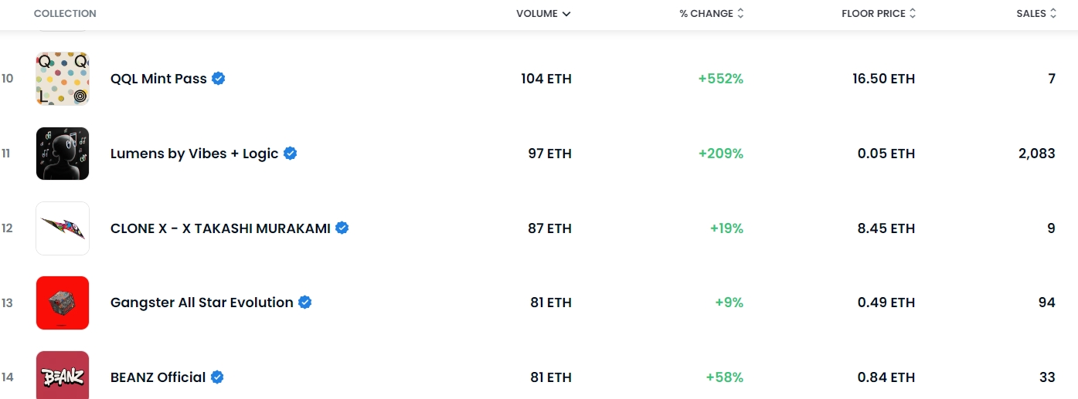1078x399 pixels.
Task: Sort by Sales column header
Action: pos(1035,14)
